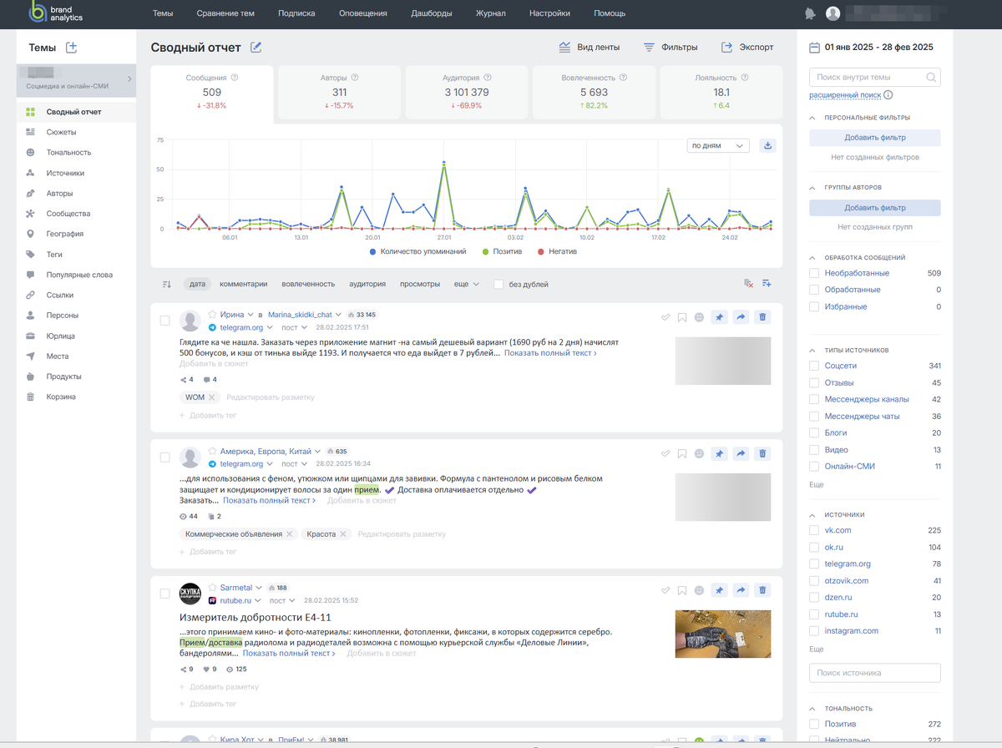The width and height of the screenshot is (1002, 748).
Task: Click the Добавить фильтр button under Персональные фильтры
Action: pyautogui.click(x=875, y=138)
